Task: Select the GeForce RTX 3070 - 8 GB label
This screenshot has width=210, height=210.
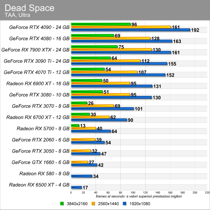Action: click(x=41, y=106)
